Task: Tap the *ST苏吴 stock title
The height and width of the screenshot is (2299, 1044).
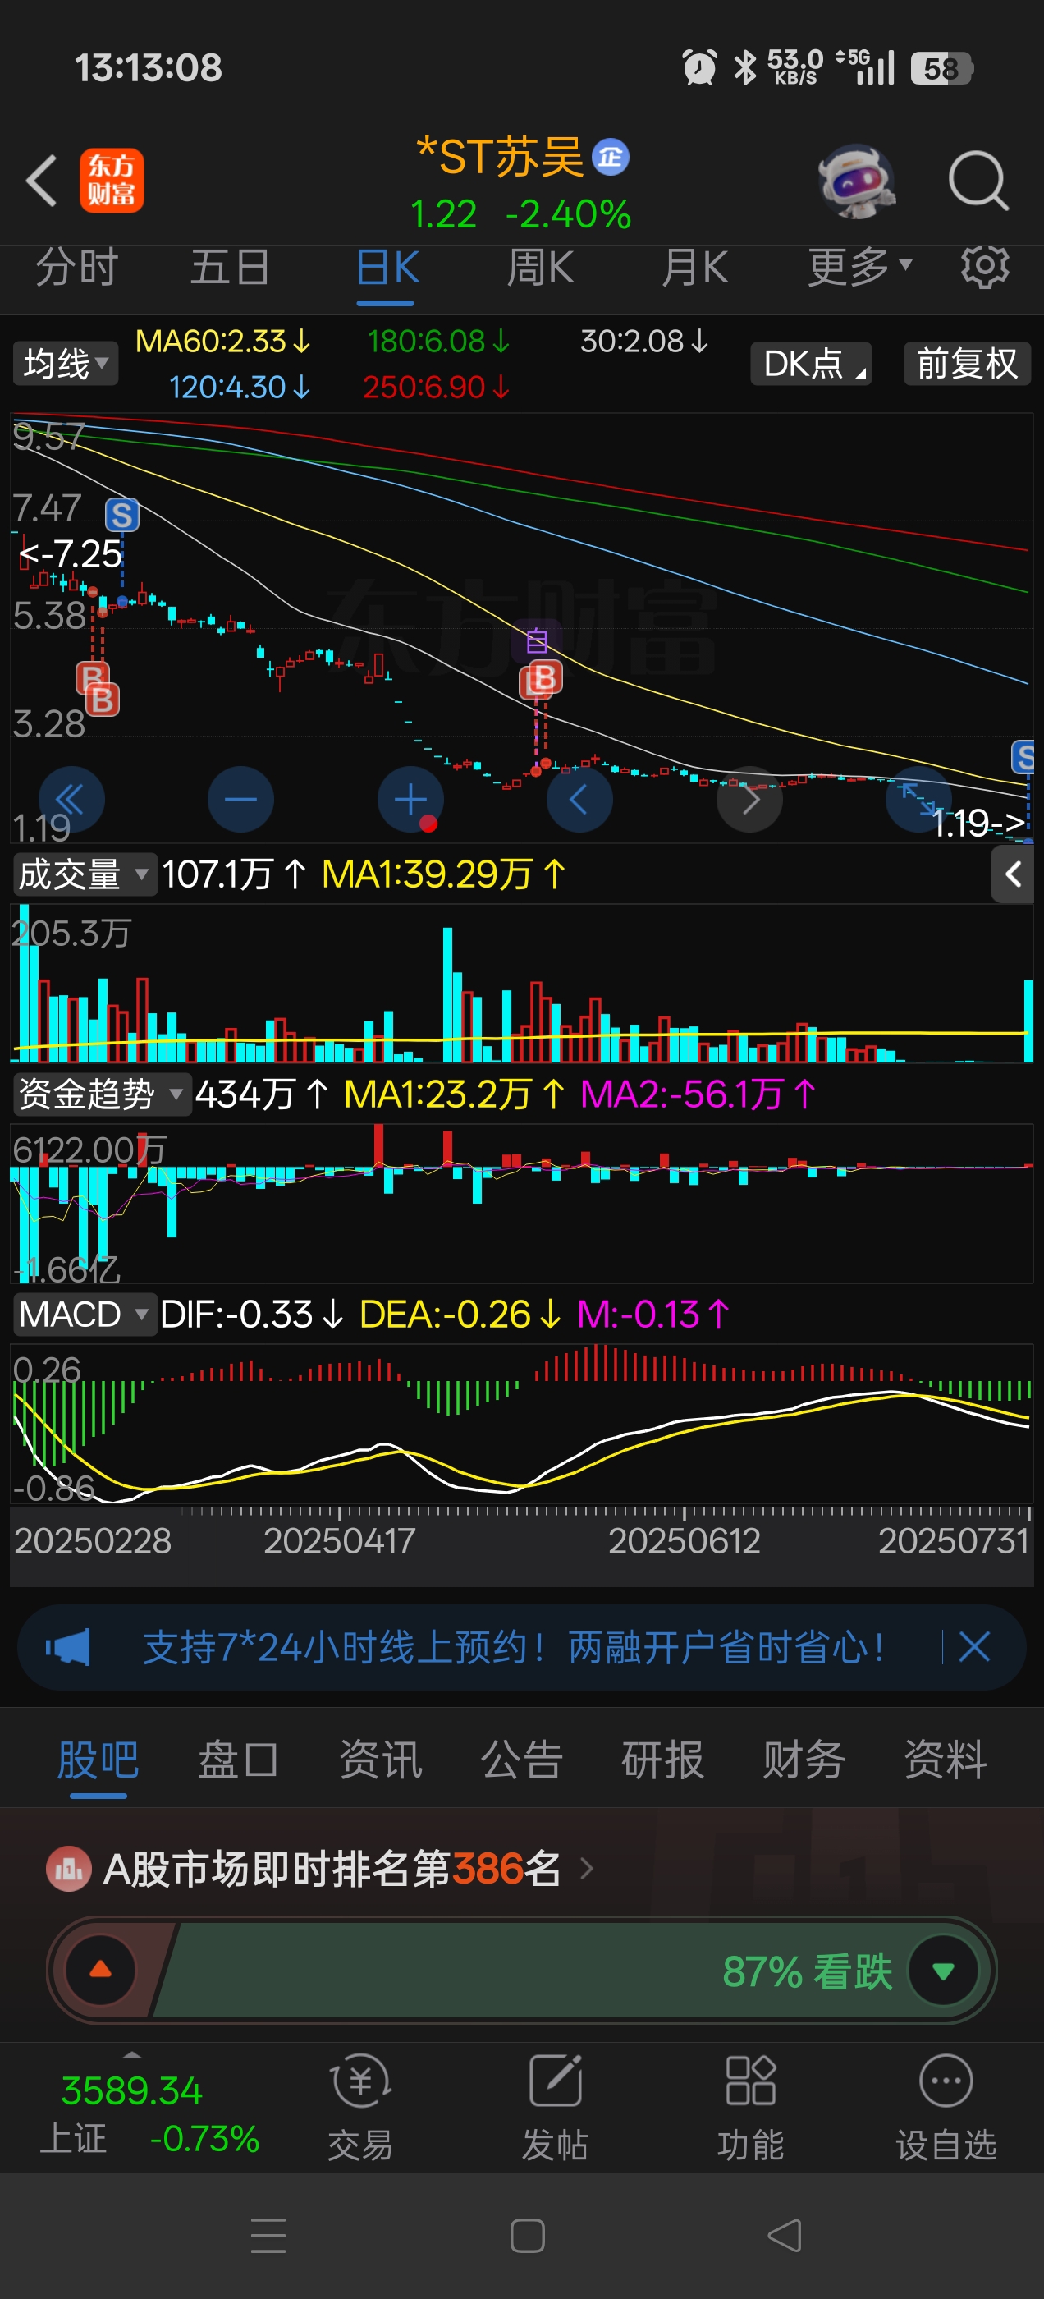Action: (x=500, y=157)
